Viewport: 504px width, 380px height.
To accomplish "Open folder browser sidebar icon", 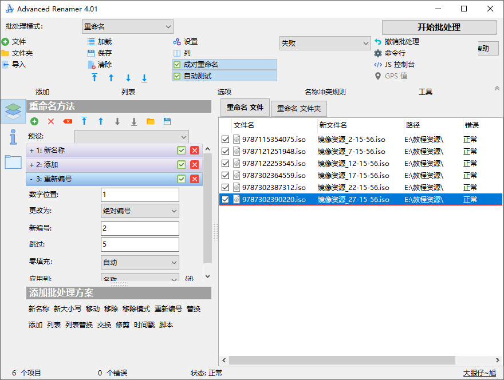I will click(13, 162).
